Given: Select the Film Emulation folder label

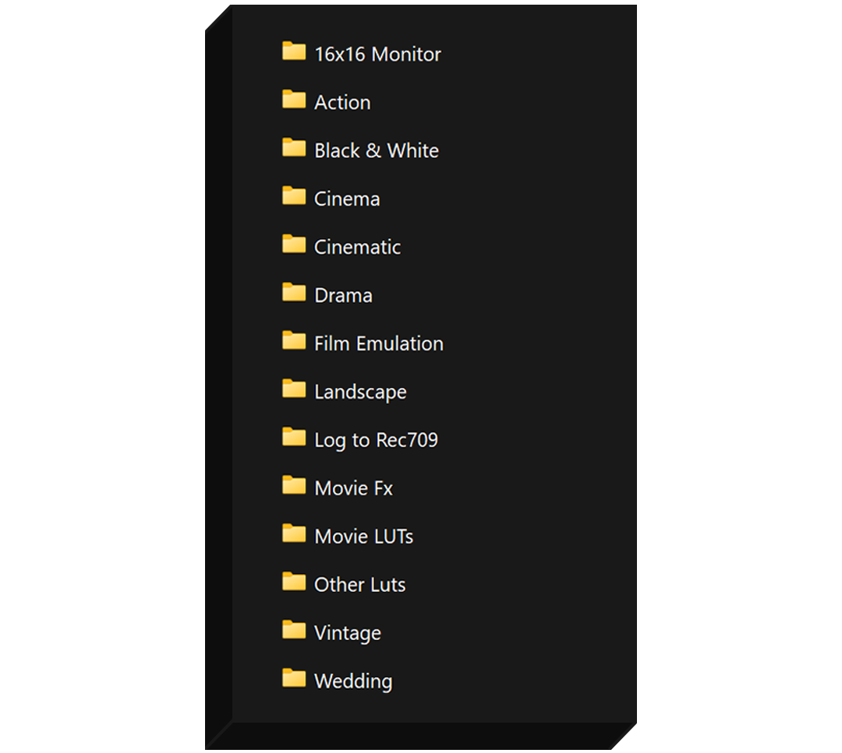Looking at the screenshot, I should click(378, 343).
